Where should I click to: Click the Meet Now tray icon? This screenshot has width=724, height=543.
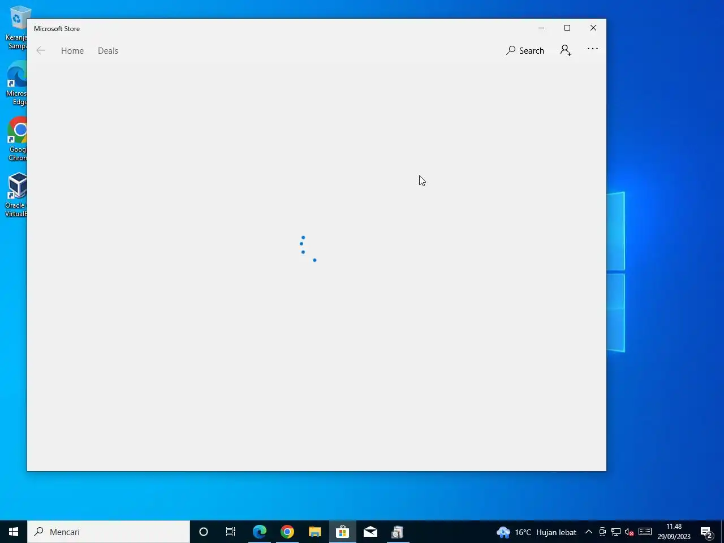[x=602, y=532]
